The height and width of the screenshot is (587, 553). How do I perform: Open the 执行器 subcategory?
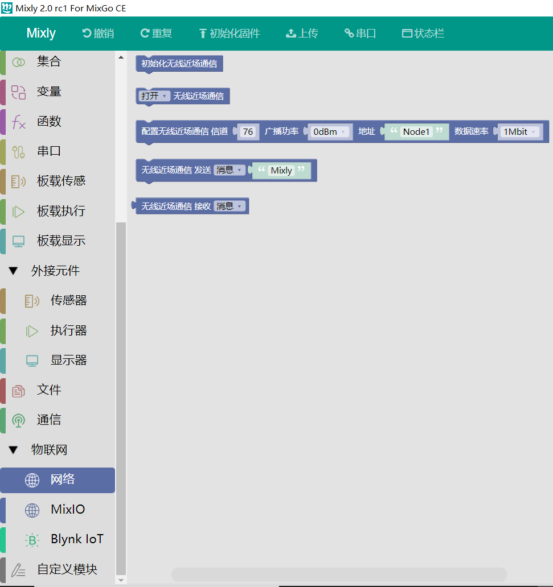58,331
